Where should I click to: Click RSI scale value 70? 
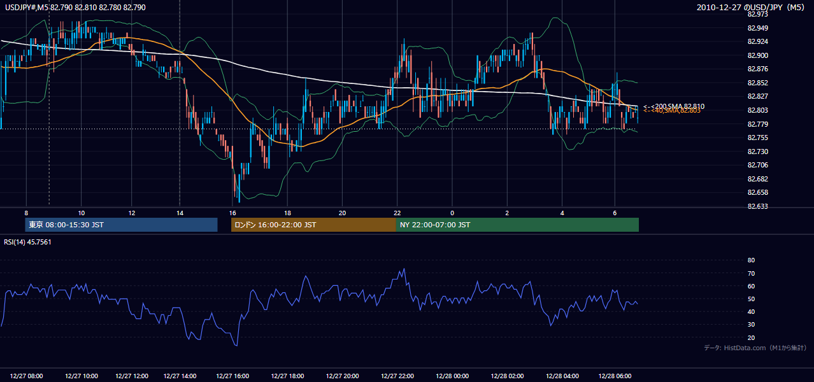751,273
